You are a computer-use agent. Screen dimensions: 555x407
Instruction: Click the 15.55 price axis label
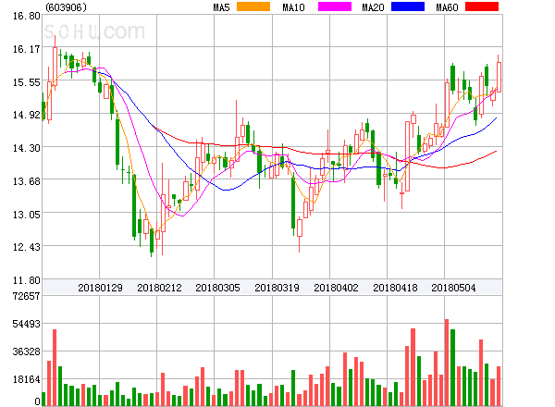click(x=27, y=82)
